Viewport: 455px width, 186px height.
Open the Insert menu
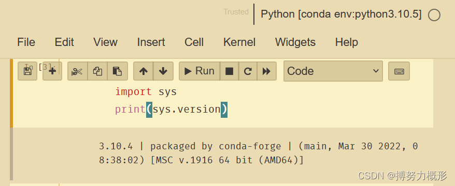pos(151,42)
